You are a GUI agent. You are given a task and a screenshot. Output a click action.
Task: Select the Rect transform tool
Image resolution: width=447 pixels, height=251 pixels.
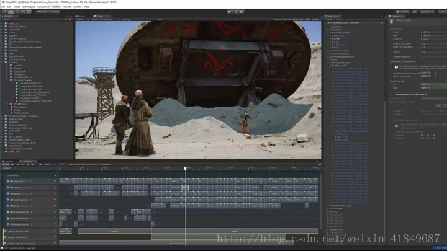click(29, 12)
